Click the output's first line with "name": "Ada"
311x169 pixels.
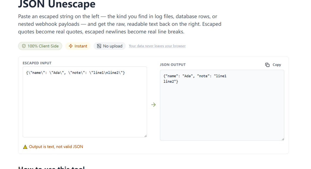coord(195,76)
